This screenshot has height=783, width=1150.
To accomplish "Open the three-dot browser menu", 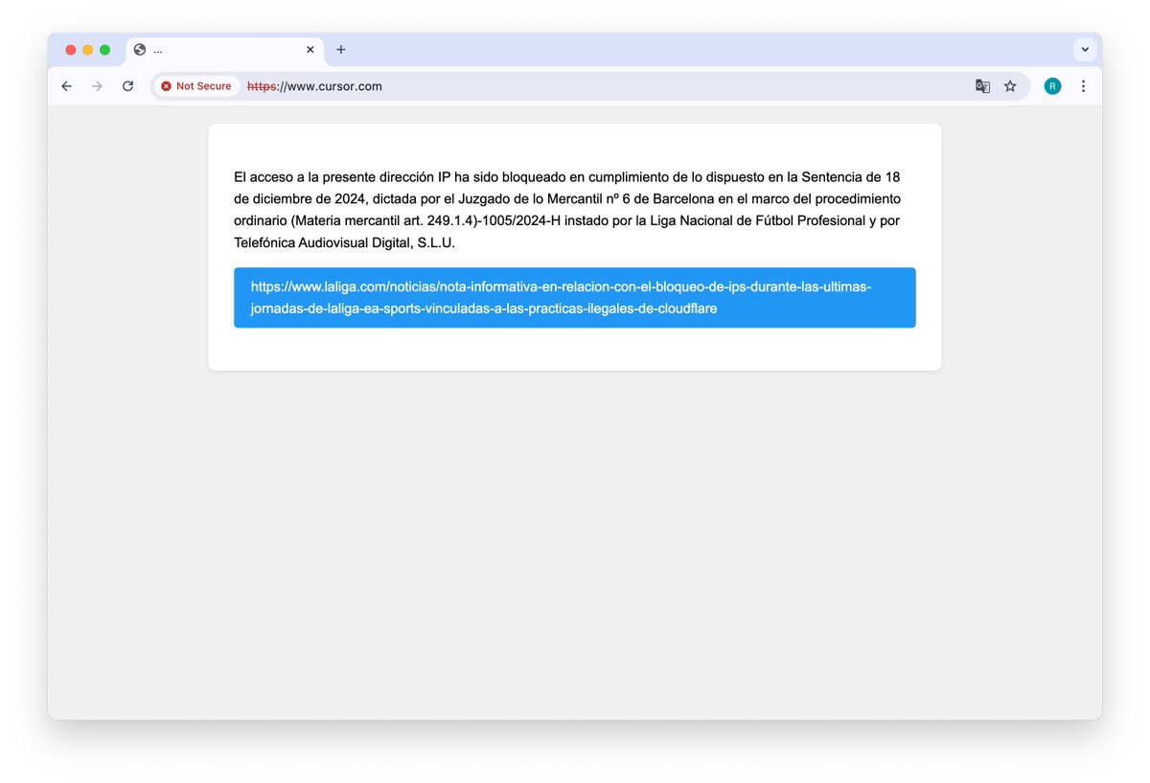I will [x=1083, y=85].
